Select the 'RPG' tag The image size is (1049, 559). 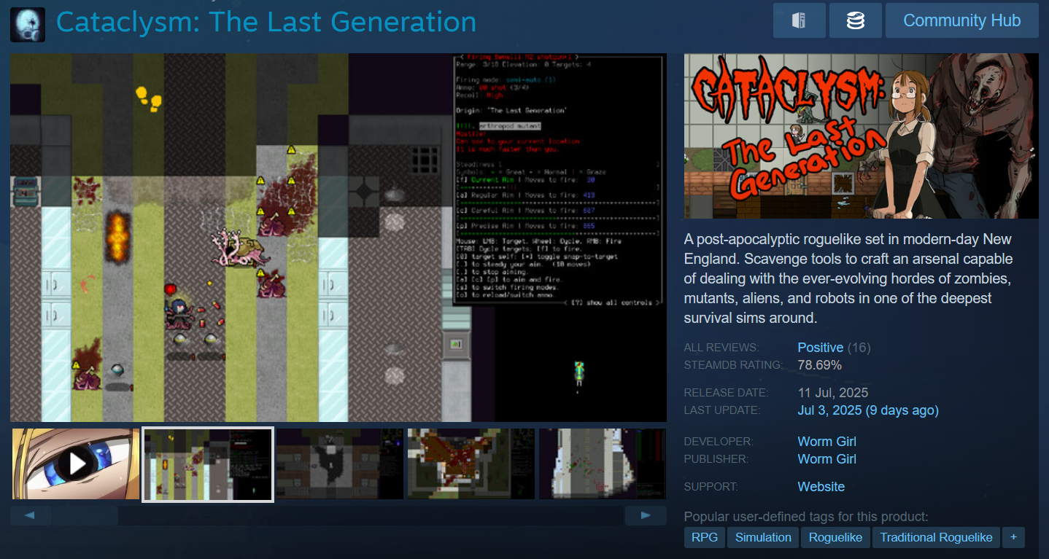click(705, 538)
